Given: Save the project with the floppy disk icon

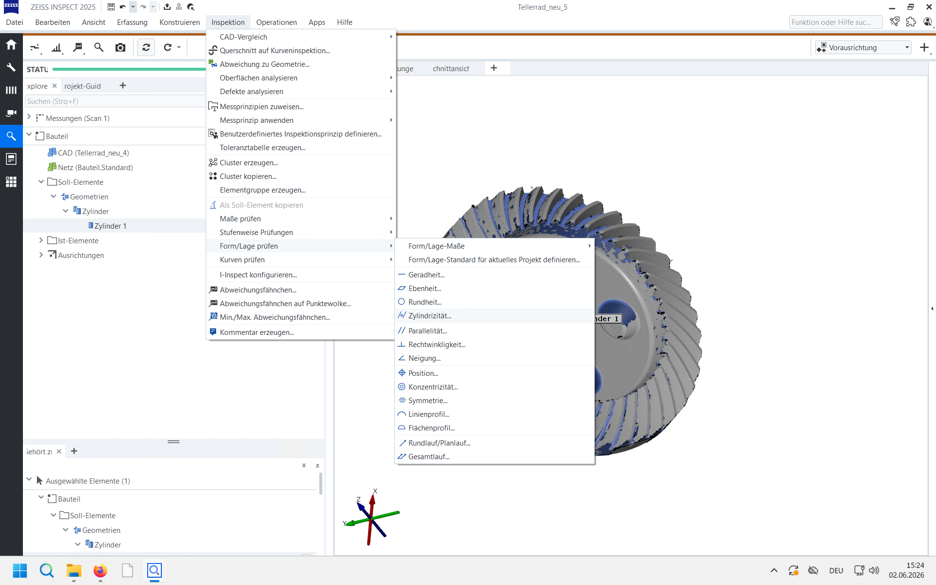Looking at the screenshot, I should point(111,7).
